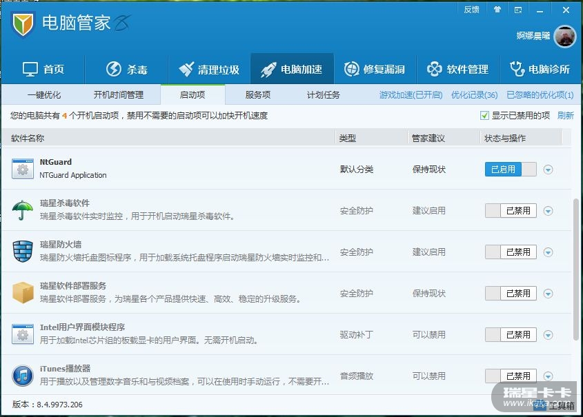Expand options arrow for 瑞星防火墙 row
The width and height of the screenshot is (583, 417).
(548, 252)
